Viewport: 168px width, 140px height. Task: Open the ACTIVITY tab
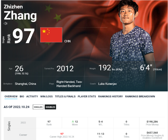point(32,96)
